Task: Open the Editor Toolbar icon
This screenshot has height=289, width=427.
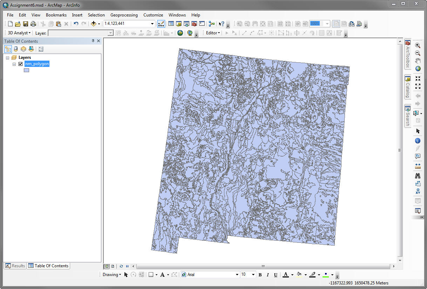Action: pos(161,24)
